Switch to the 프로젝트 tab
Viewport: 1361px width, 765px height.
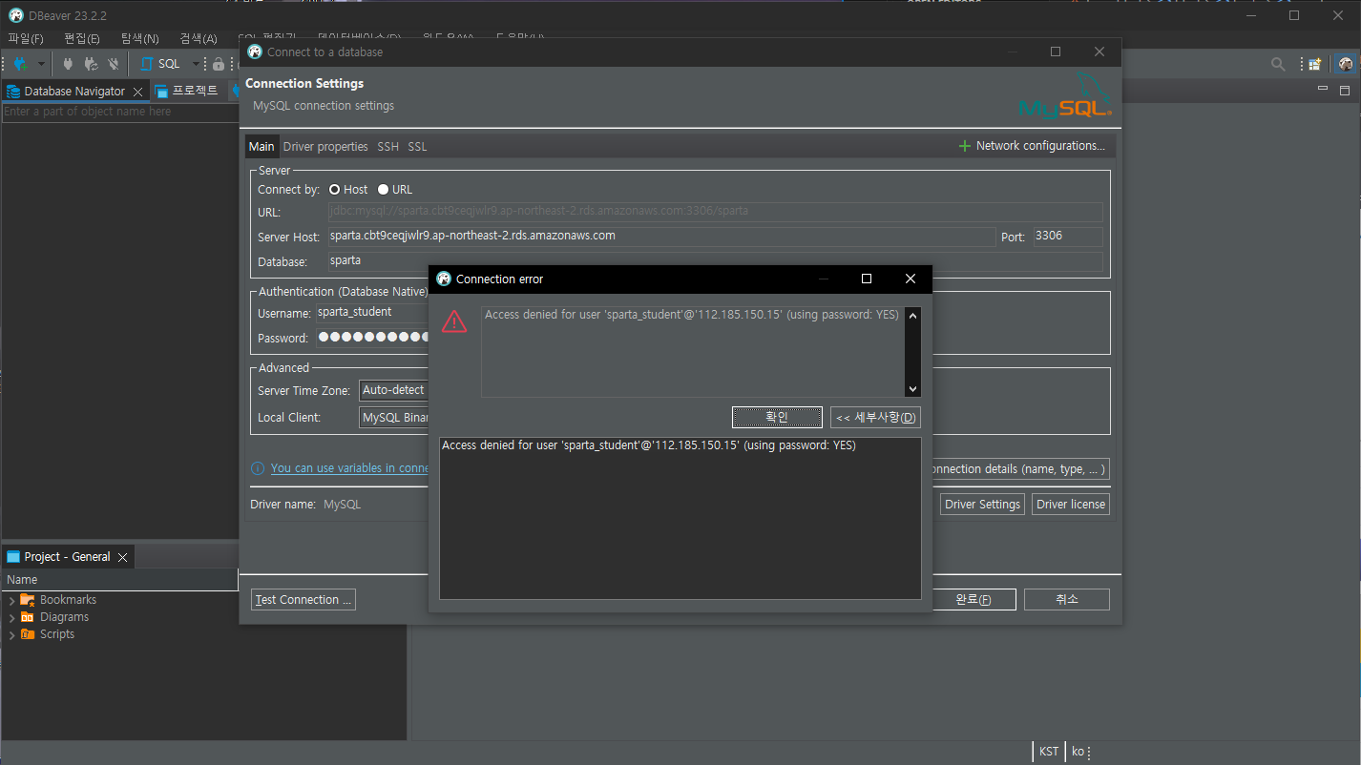click(x=187, y=92)
